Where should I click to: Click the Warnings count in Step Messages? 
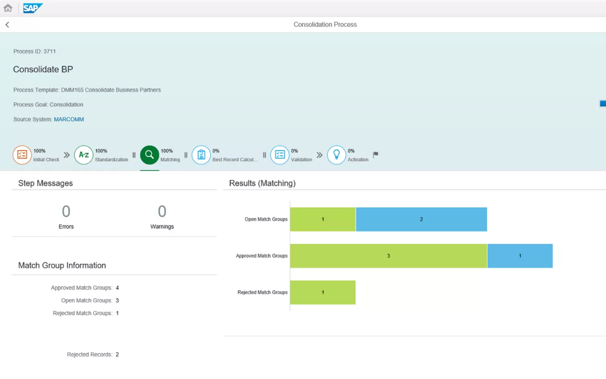[162, 211]
